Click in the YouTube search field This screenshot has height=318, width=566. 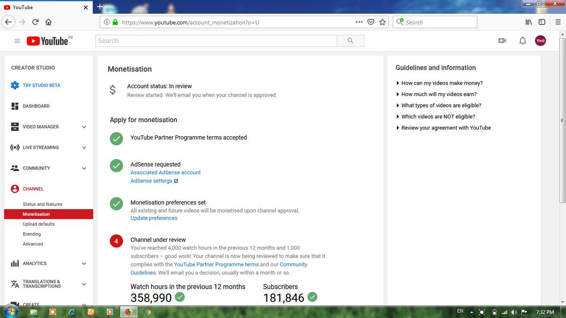point(216,41)
